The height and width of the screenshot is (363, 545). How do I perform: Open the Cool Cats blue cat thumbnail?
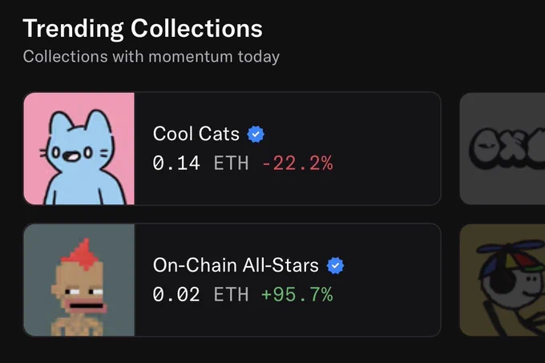(79, 148)
